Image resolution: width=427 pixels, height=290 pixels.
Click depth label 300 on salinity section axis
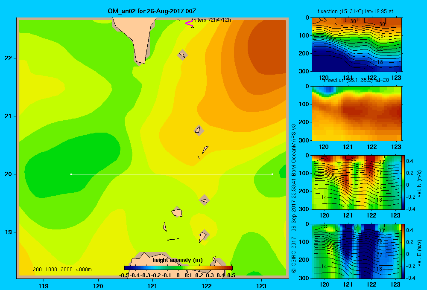(304, 140)
